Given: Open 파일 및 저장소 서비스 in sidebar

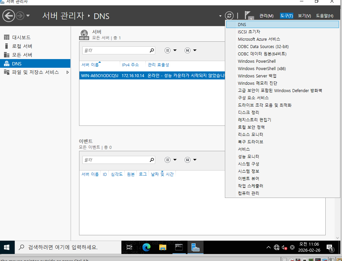Looking at the screenshot, I should click(x=35, y=72).
